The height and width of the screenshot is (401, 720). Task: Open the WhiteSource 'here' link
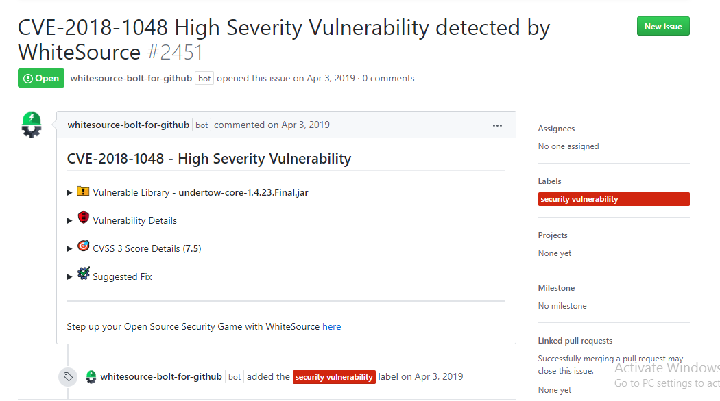pyautogui.click(x=331, y=327)
